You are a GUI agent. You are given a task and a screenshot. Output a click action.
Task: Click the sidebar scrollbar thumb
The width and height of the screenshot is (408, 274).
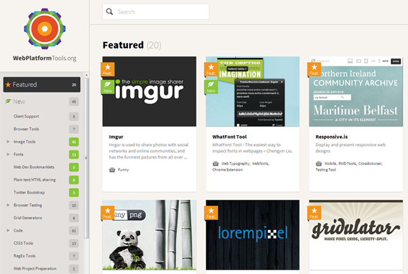coord(86,158)
